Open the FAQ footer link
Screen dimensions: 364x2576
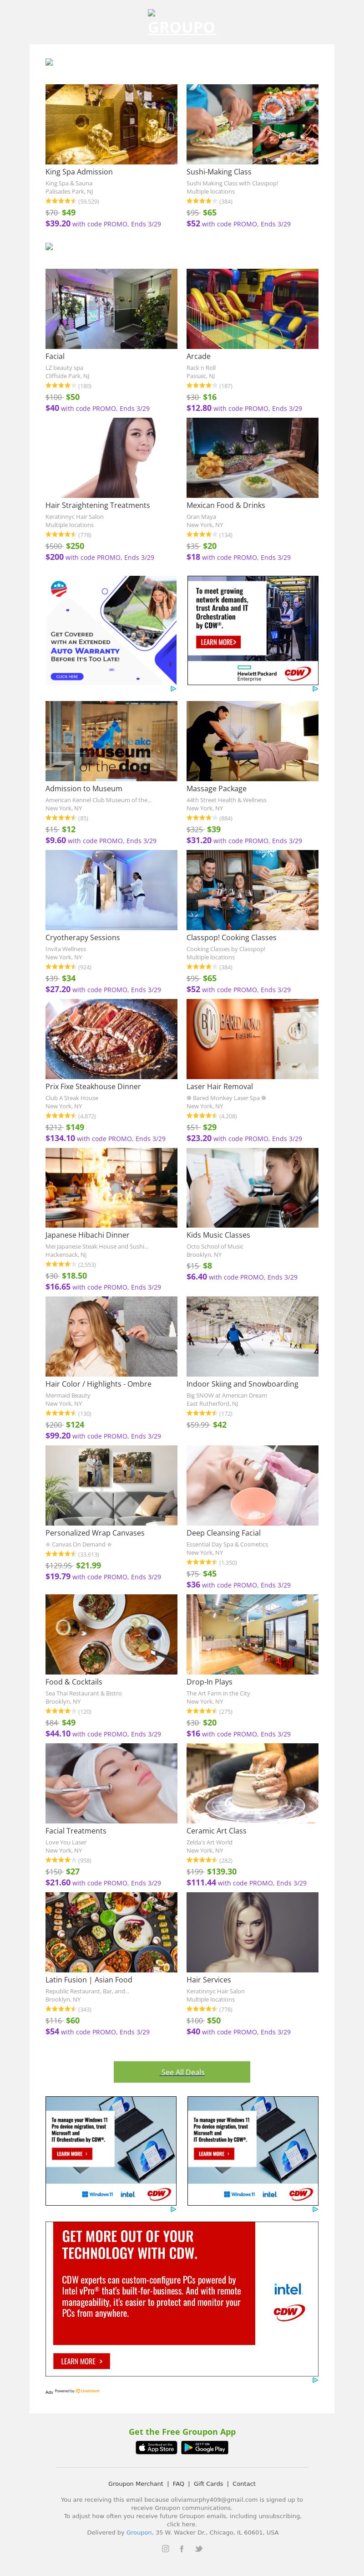pos(178,2483)
